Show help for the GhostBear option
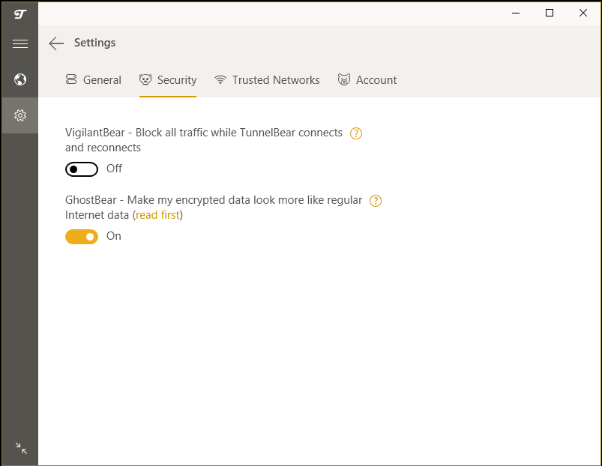602x466 pixels. click(376, 201)
